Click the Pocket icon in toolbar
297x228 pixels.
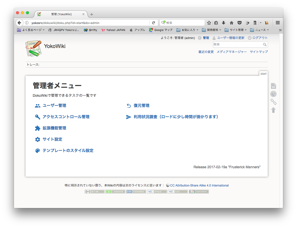point(239,23)
